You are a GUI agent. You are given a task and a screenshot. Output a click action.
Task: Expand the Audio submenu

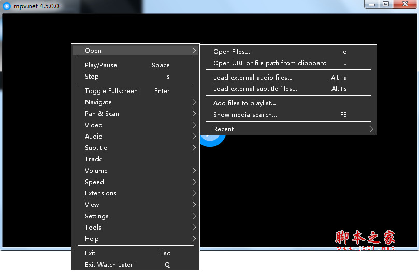(x=136, y=137)
